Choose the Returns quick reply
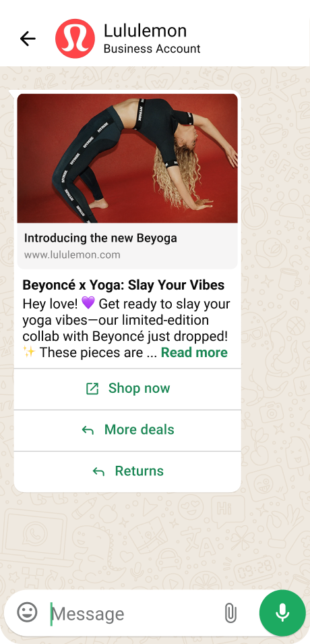Screen dimensions: 310x644 [127, 471]
